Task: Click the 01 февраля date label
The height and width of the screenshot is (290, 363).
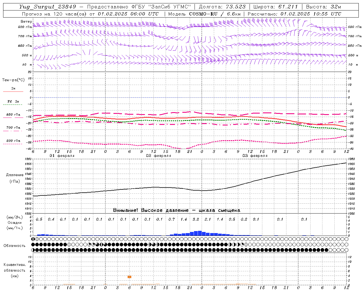Action: (x=62, y=156)
